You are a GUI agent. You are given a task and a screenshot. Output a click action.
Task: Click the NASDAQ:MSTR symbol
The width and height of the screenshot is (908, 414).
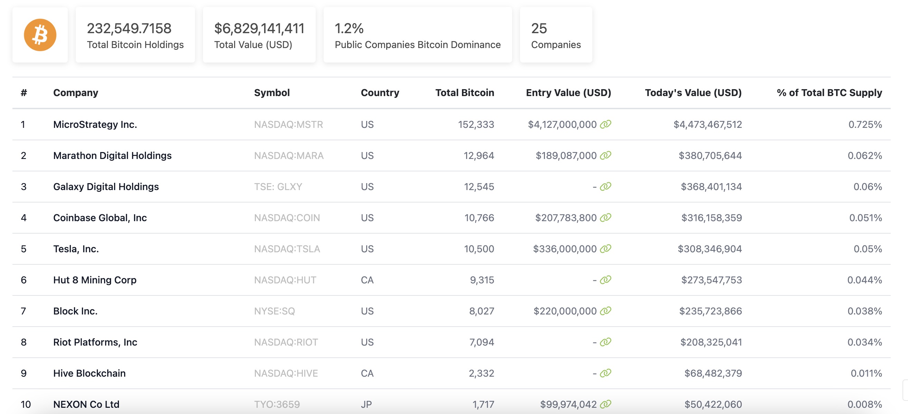point(288,124)
